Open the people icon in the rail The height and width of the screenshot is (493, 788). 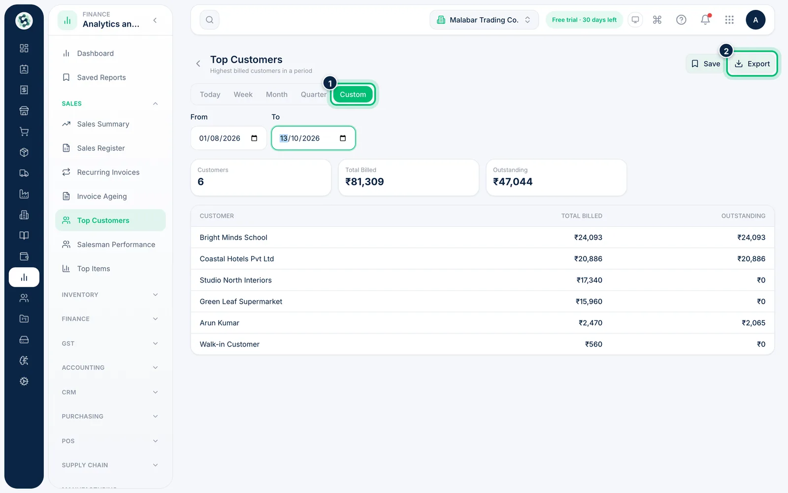click(24, 298)
